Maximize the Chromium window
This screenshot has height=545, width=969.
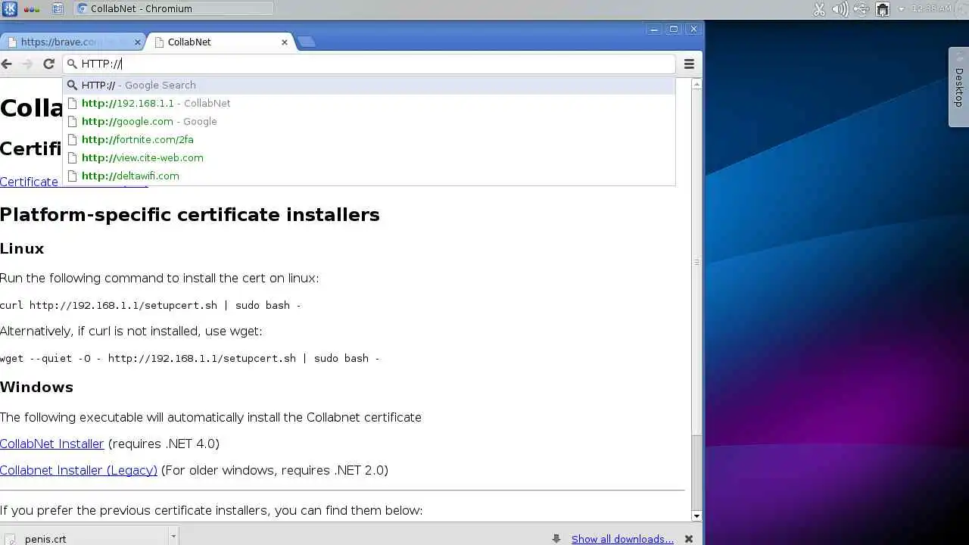674,30
